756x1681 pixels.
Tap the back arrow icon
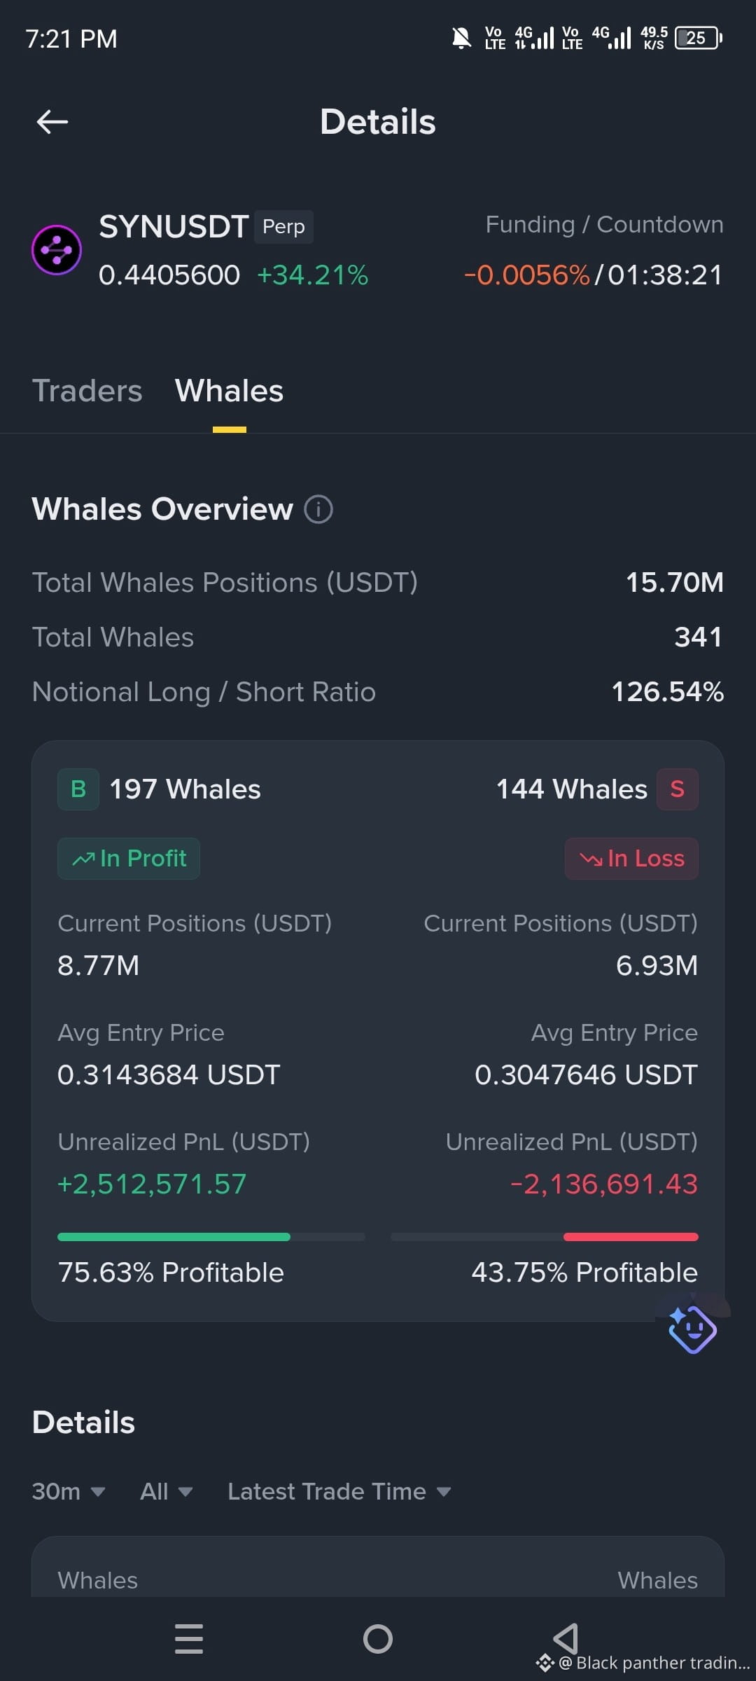tap(52, 122)
